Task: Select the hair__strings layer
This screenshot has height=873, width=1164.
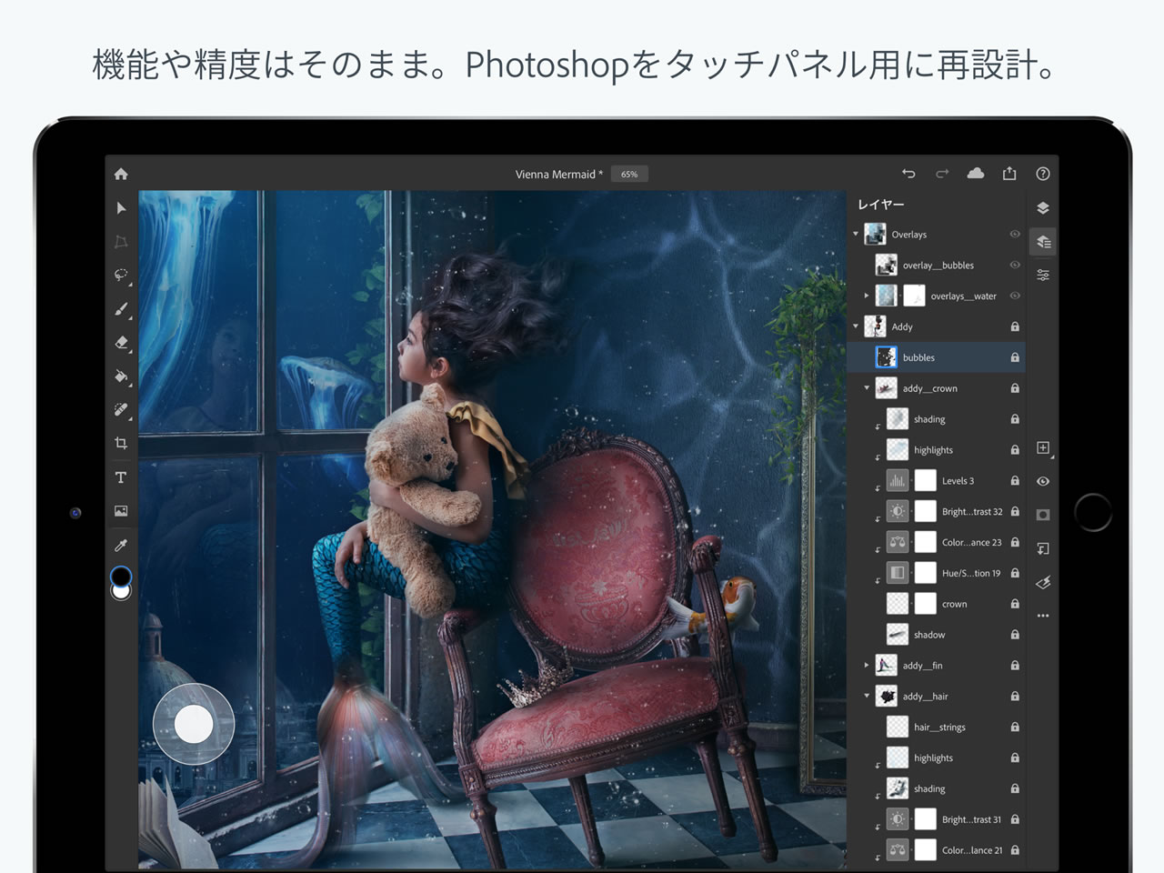Action: pos(939,727)
